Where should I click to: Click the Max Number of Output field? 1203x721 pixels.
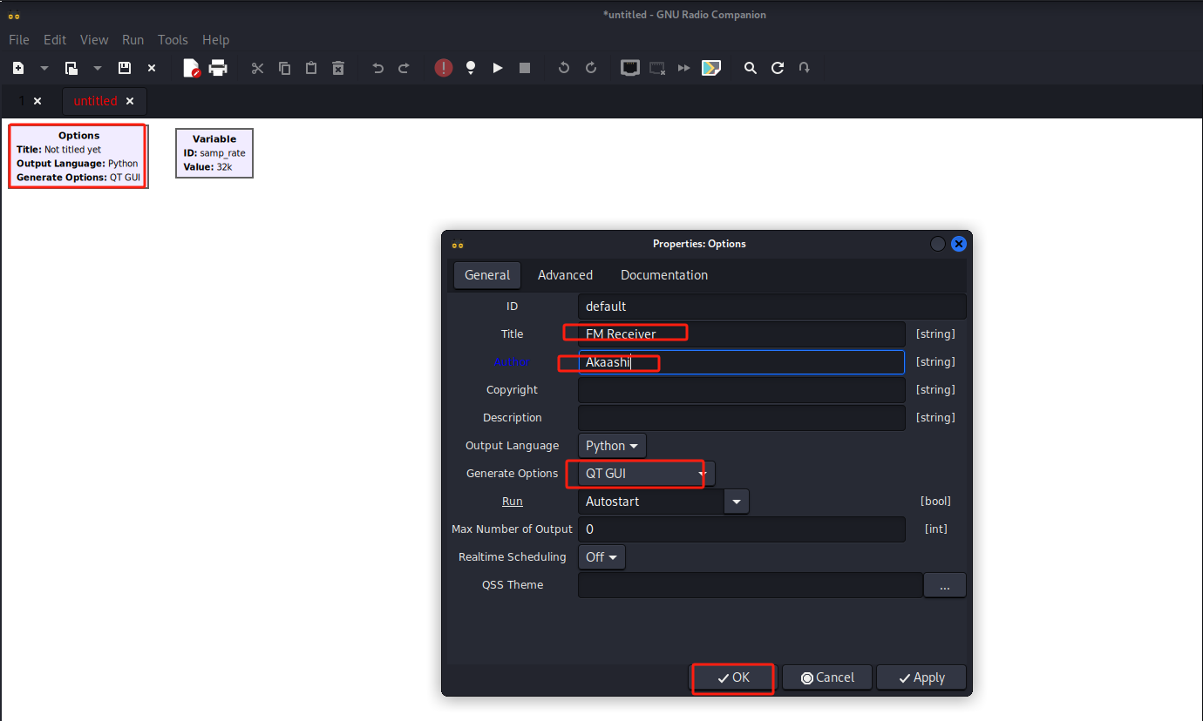point(741,529)
